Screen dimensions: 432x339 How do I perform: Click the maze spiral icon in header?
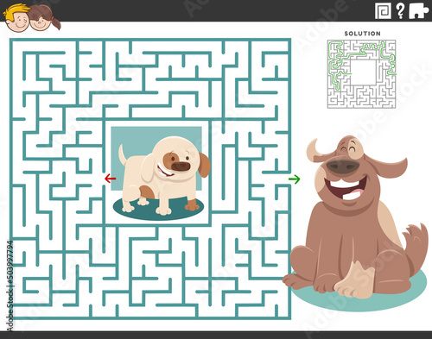pos(383,11)
